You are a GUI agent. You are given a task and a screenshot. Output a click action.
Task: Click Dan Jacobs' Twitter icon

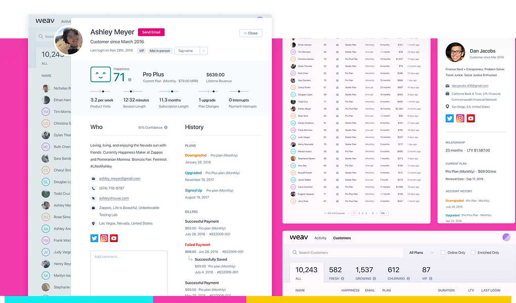pyautogui.click(x=449, y=119)
